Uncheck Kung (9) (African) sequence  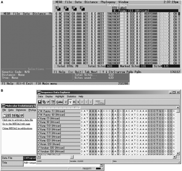point(39,122)
